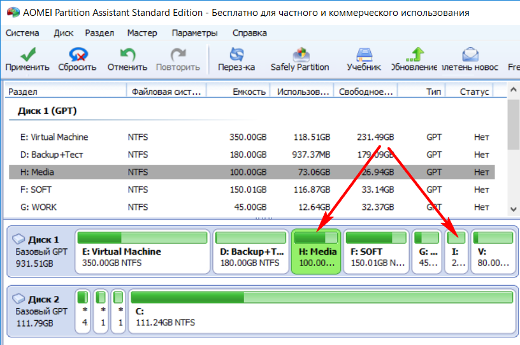The image size is (520, 345).
Task: Open the Safely Partition tool
Action: click(x=300, y=55)
